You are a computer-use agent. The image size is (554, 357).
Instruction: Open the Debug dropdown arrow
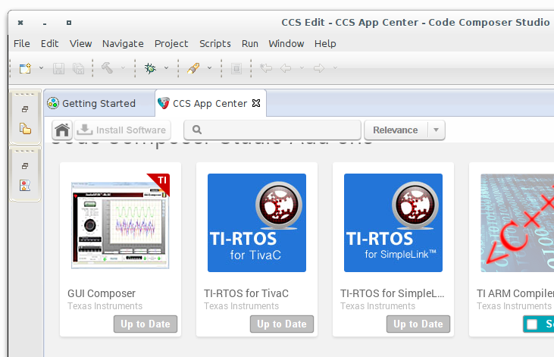166,68
